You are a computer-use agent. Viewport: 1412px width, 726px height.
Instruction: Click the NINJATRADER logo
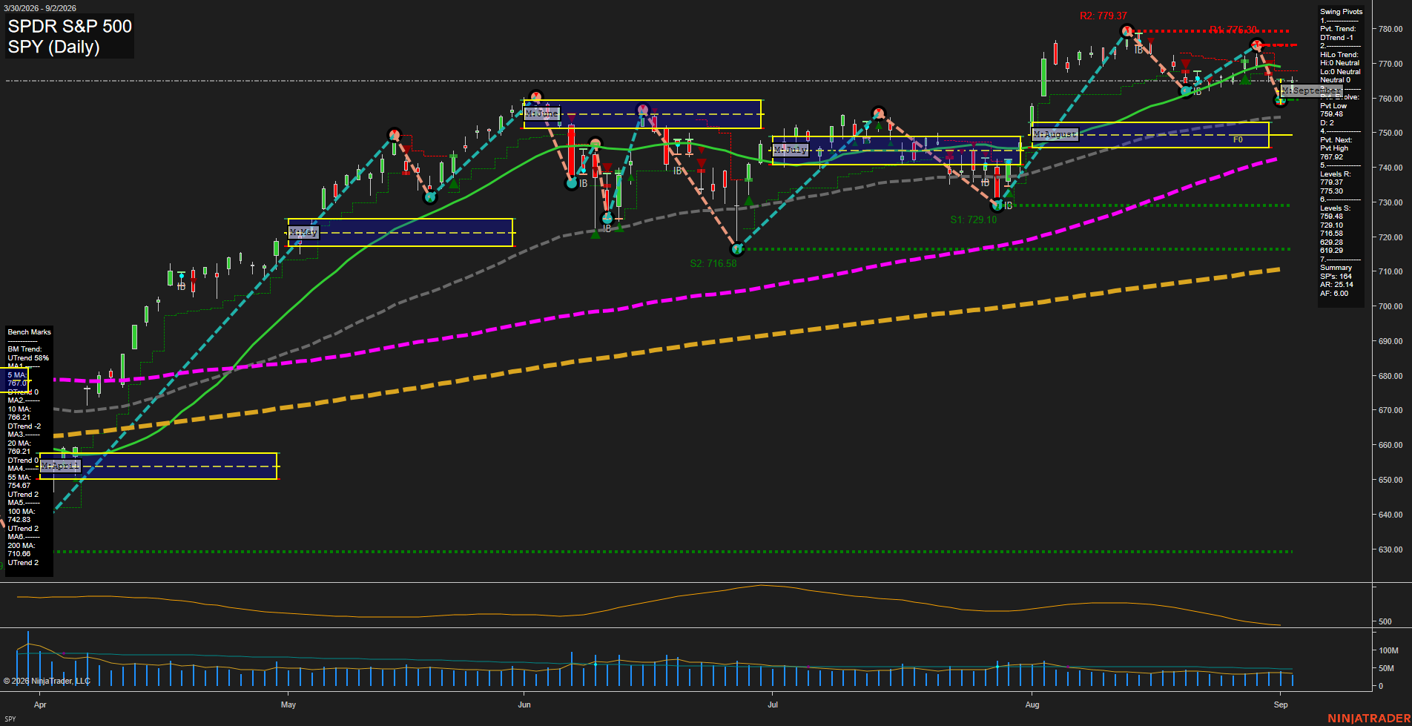pyautogui.click(x=1369, y=718)
